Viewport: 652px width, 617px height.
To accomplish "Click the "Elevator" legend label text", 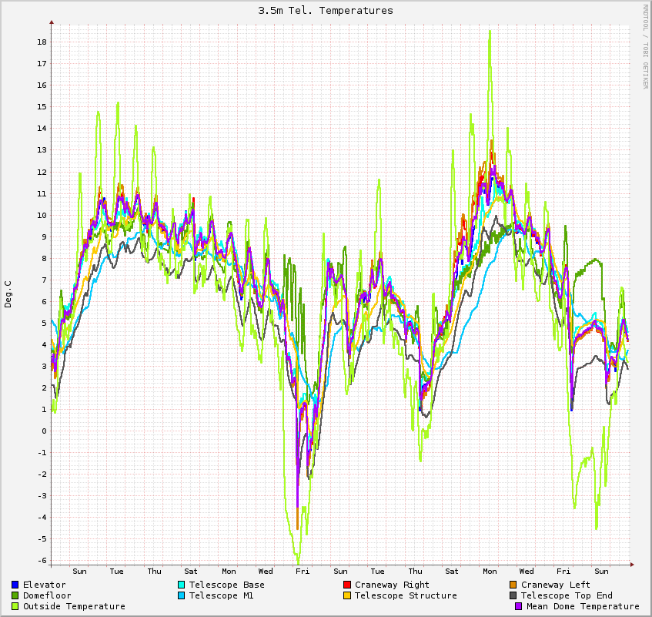I will pos(45,585).
